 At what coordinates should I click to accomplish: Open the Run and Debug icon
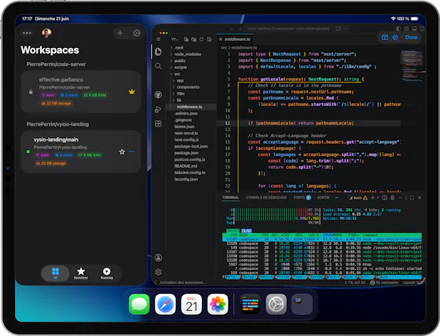point(158,109)
